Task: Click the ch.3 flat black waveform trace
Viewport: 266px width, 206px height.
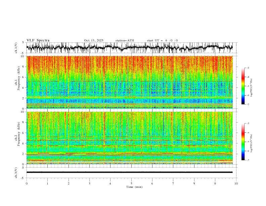Action: pos(129,172)
